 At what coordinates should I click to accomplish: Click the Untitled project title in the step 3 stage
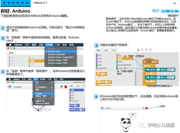[18, 87]
